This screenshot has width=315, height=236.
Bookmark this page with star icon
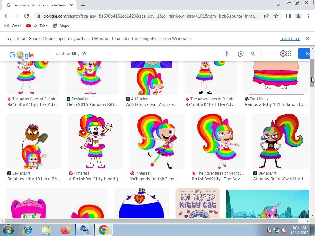click(x=276, y=16)
